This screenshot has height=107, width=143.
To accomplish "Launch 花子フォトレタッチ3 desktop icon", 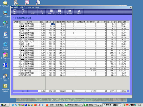I will pos(5,56).
